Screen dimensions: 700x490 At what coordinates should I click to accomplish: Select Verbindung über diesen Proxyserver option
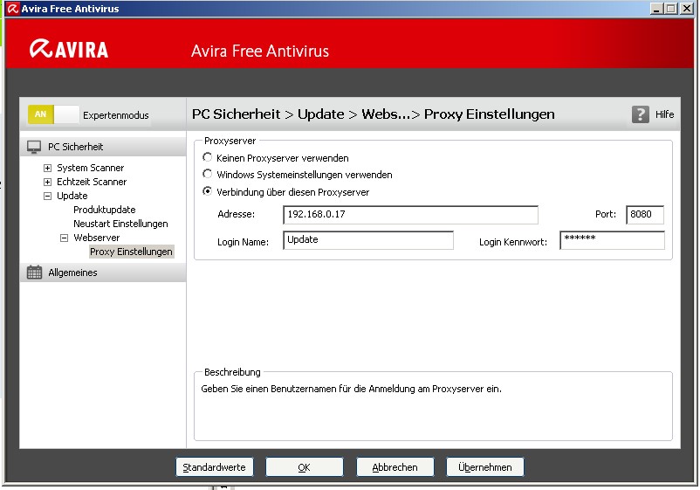click(x=207, y=191)
